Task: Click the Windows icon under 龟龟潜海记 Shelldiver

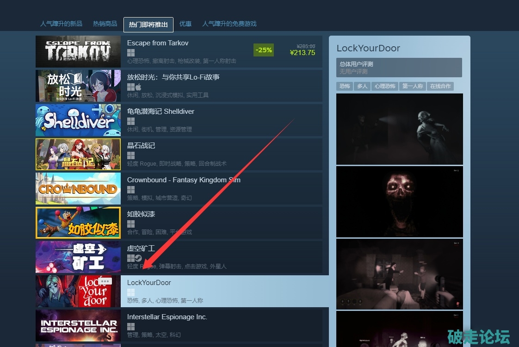Action: tap(131, 121)
